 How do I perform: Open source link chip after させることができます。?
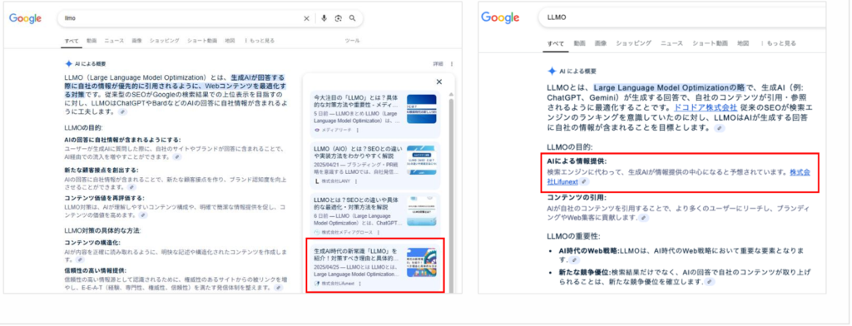click(x=131, y=186)
